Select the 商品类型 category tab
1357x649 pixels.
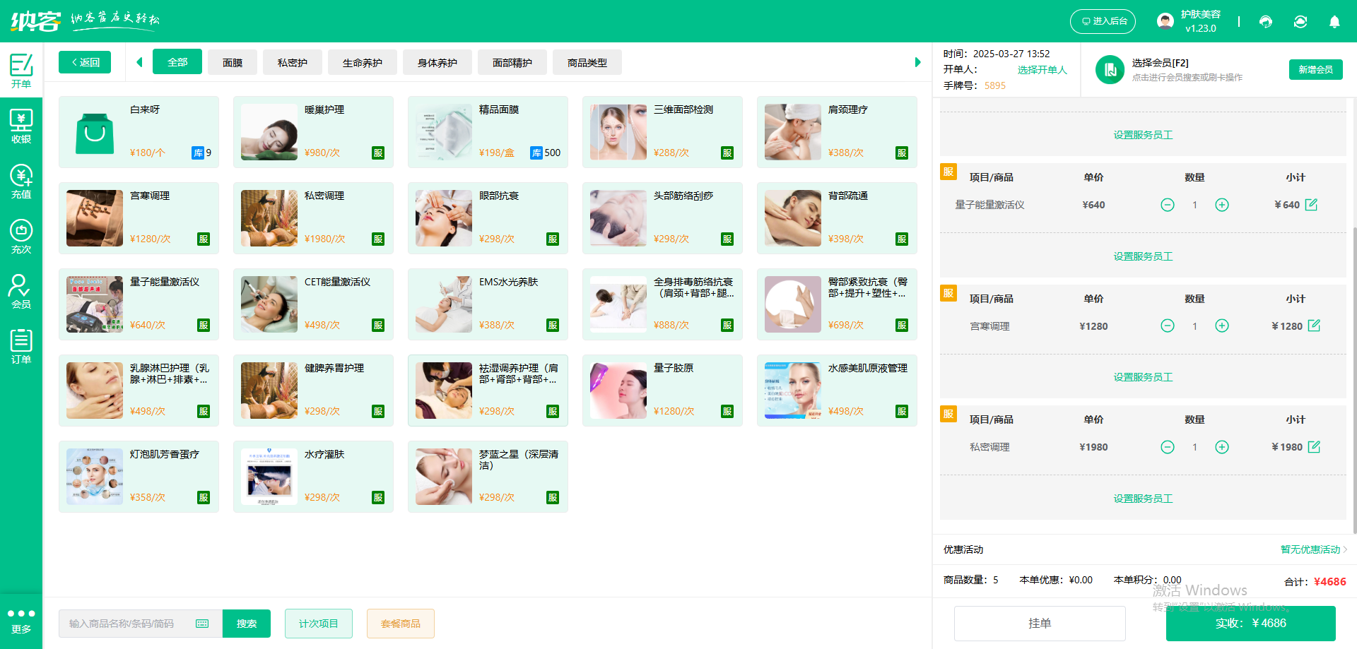587,62
